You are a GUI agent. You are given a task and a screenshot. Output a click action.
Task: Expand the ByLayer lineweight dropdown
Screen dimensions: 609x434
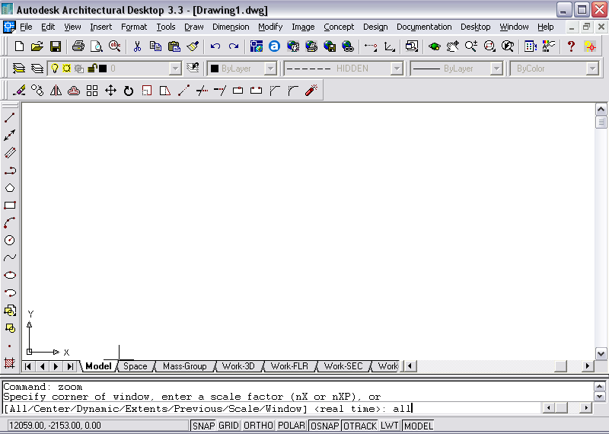coord(496,69)
